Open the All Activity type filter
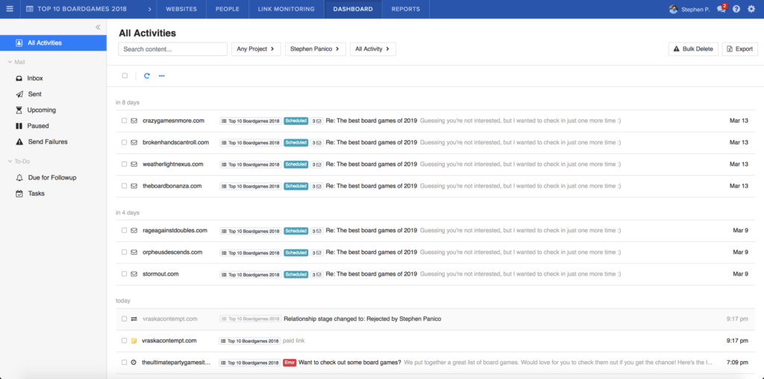The image size is (764, 379). click(x=372, y=49)
